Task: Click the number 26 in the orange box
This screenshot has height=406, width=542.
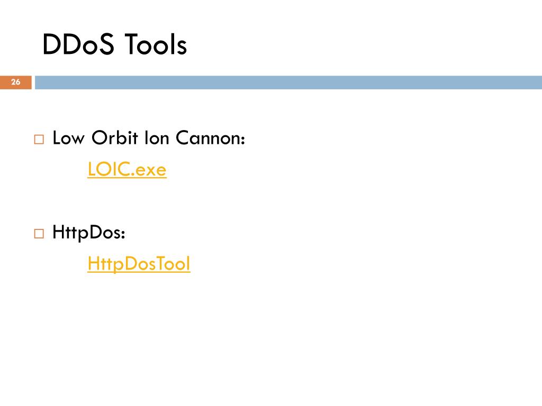Action: point(15,82)
